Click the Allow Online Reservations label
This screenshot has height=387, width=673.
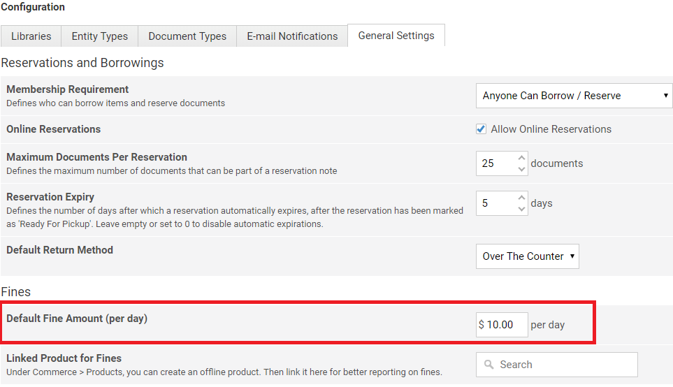(551, 129)
